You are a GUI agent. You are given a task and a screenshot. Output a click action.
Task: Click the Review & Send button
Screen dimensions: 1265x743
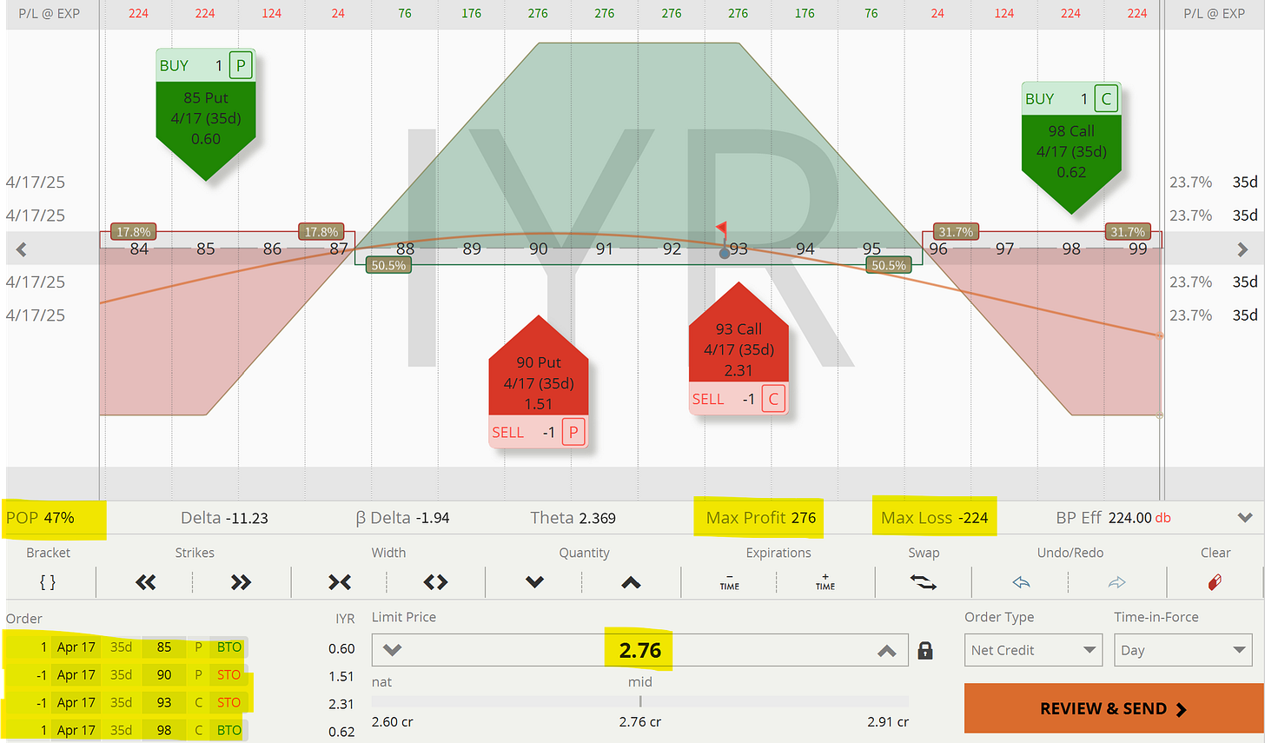point(1114,708)
